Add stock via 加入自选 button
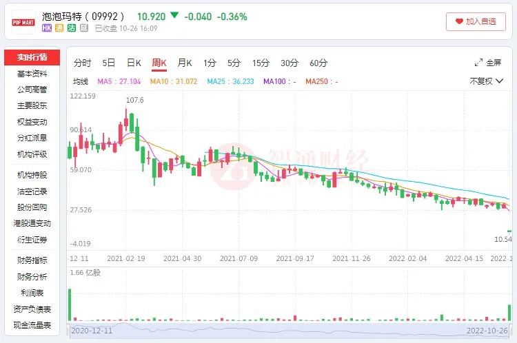The width and height of the screenshot is (517, 343). 476,22
